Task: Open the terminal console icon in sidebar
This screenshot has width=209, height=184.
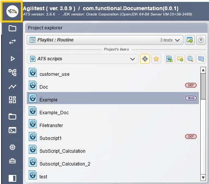Action: (12, 130)
